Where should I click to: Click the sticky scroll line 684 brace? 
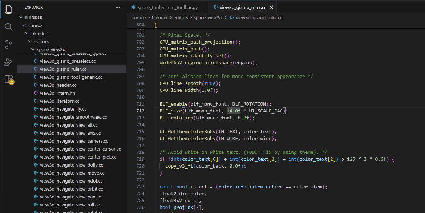pos(155,25)
